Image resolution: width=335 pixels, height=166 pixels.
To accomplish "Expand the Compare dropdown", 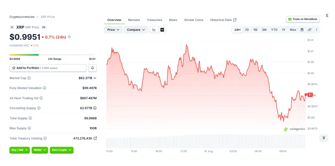I will (x=136, y=30).
